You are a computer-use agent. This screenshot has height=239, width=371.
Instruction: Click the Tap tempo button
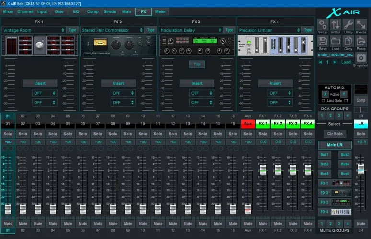197,64
